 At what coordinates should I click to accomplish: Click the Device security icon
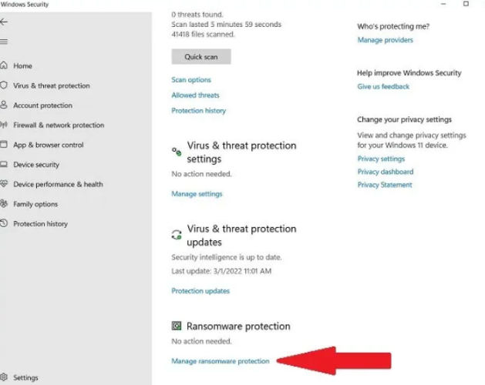[5, 165]
